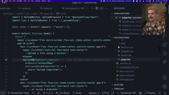Click the split editor right icon
The height and width of the screenshot is (95, 169).
pos(101,8)
